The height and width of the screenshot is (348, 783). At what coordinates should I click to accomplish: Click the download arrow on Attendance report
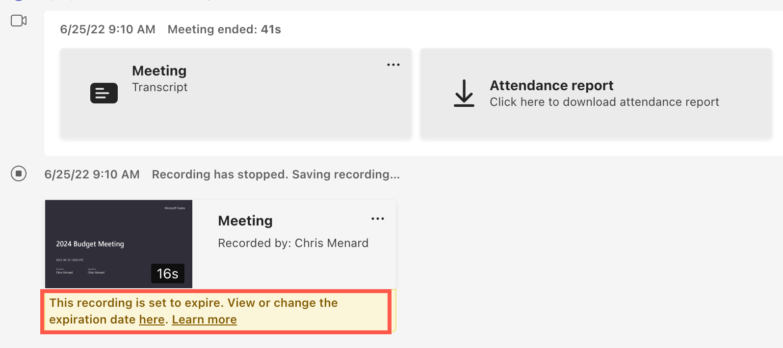[x=463, y=93]
